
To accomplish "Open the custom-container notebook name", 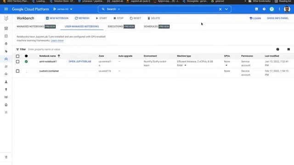I will 49,71.
